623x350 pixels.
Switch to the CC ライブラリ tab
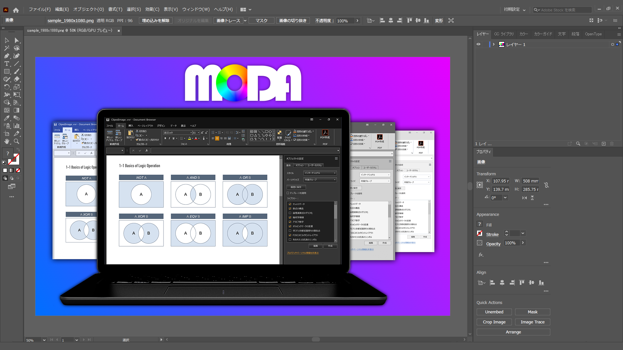(x=504, y=34)
